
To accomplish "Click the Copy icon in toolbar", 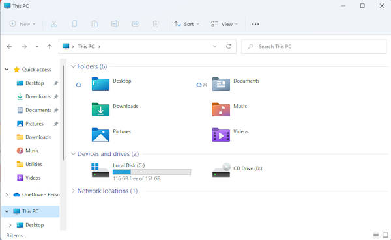I will click(74, 24).
